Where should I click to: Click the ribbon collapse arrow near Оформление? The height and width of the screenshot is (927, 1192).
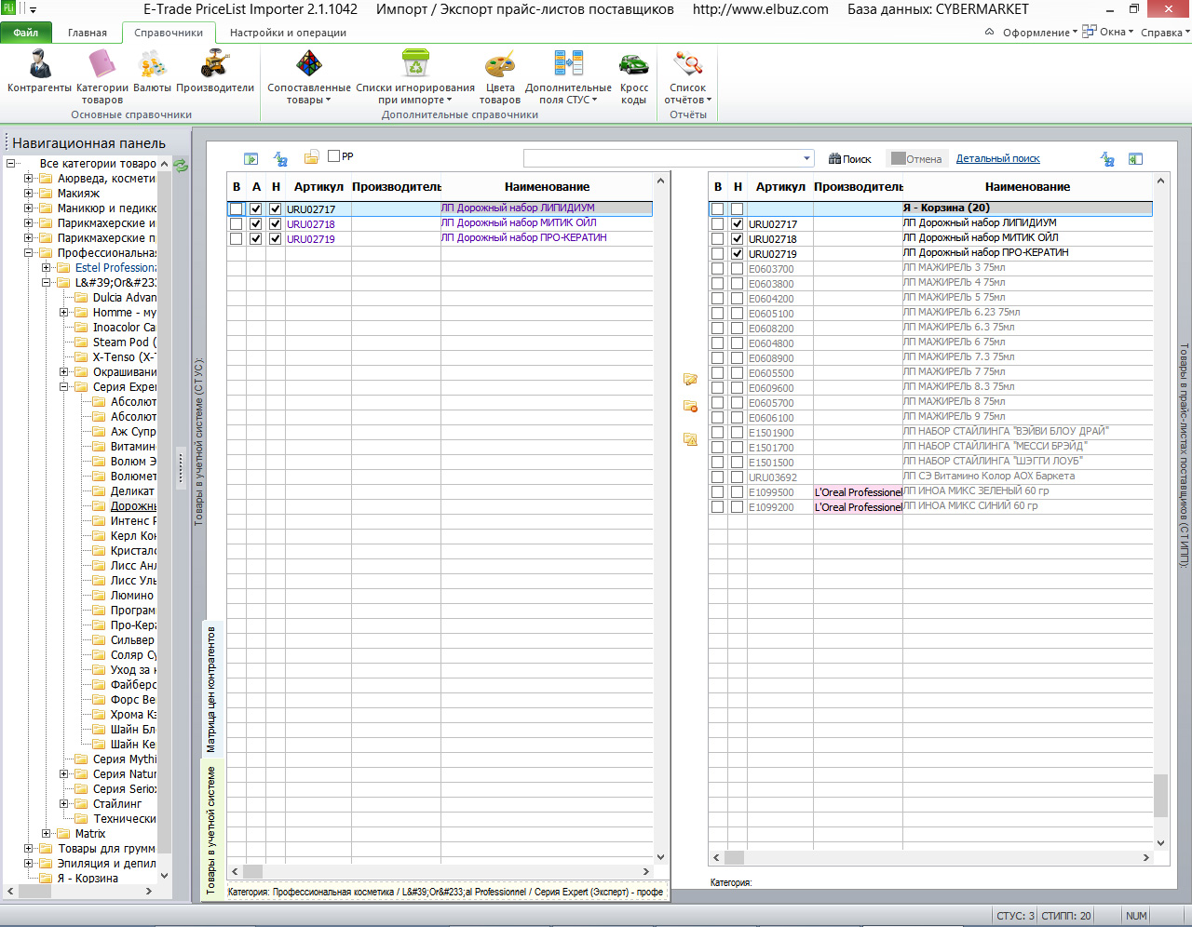point(989,32)
